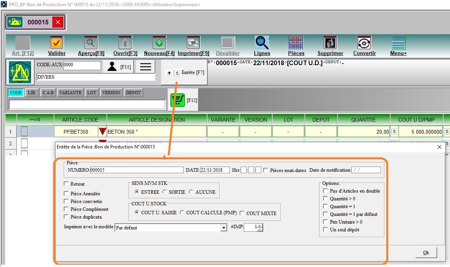Switch to the VARIANTE search tab
This screenshot has width=450, height=267.
coord(70,93)
